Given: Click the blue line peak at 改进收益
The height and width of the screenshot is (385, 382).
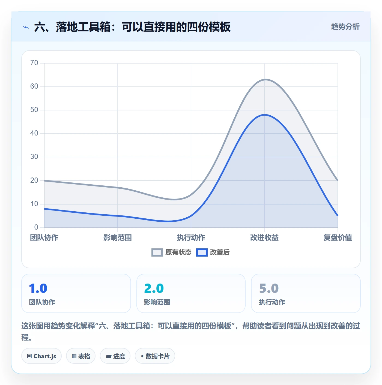Looking at the screenshot, I should pyautogui.click(x=264, y=115).
